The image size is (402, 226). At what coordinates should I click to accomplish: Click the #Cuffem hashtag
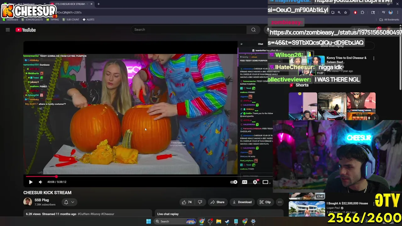84,214
